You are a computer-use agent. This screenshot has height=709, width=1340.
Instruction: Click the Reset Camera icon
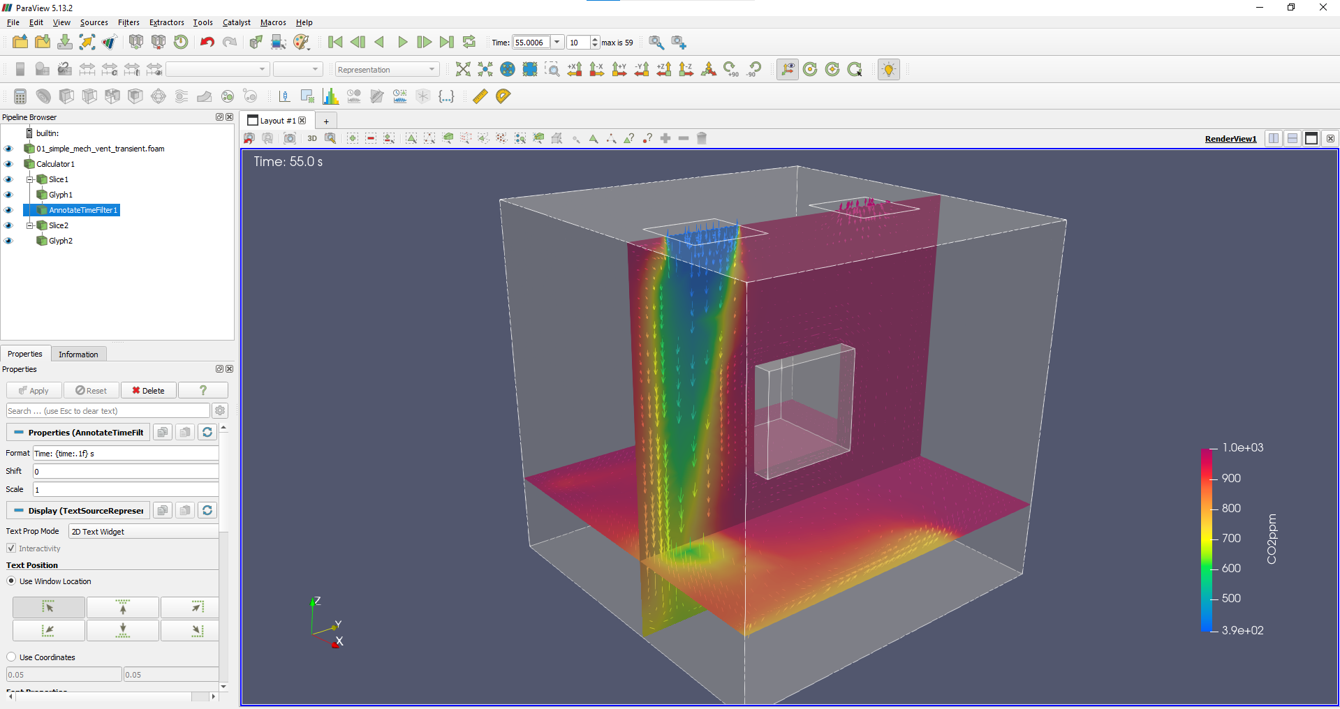(x=462, y=69)
